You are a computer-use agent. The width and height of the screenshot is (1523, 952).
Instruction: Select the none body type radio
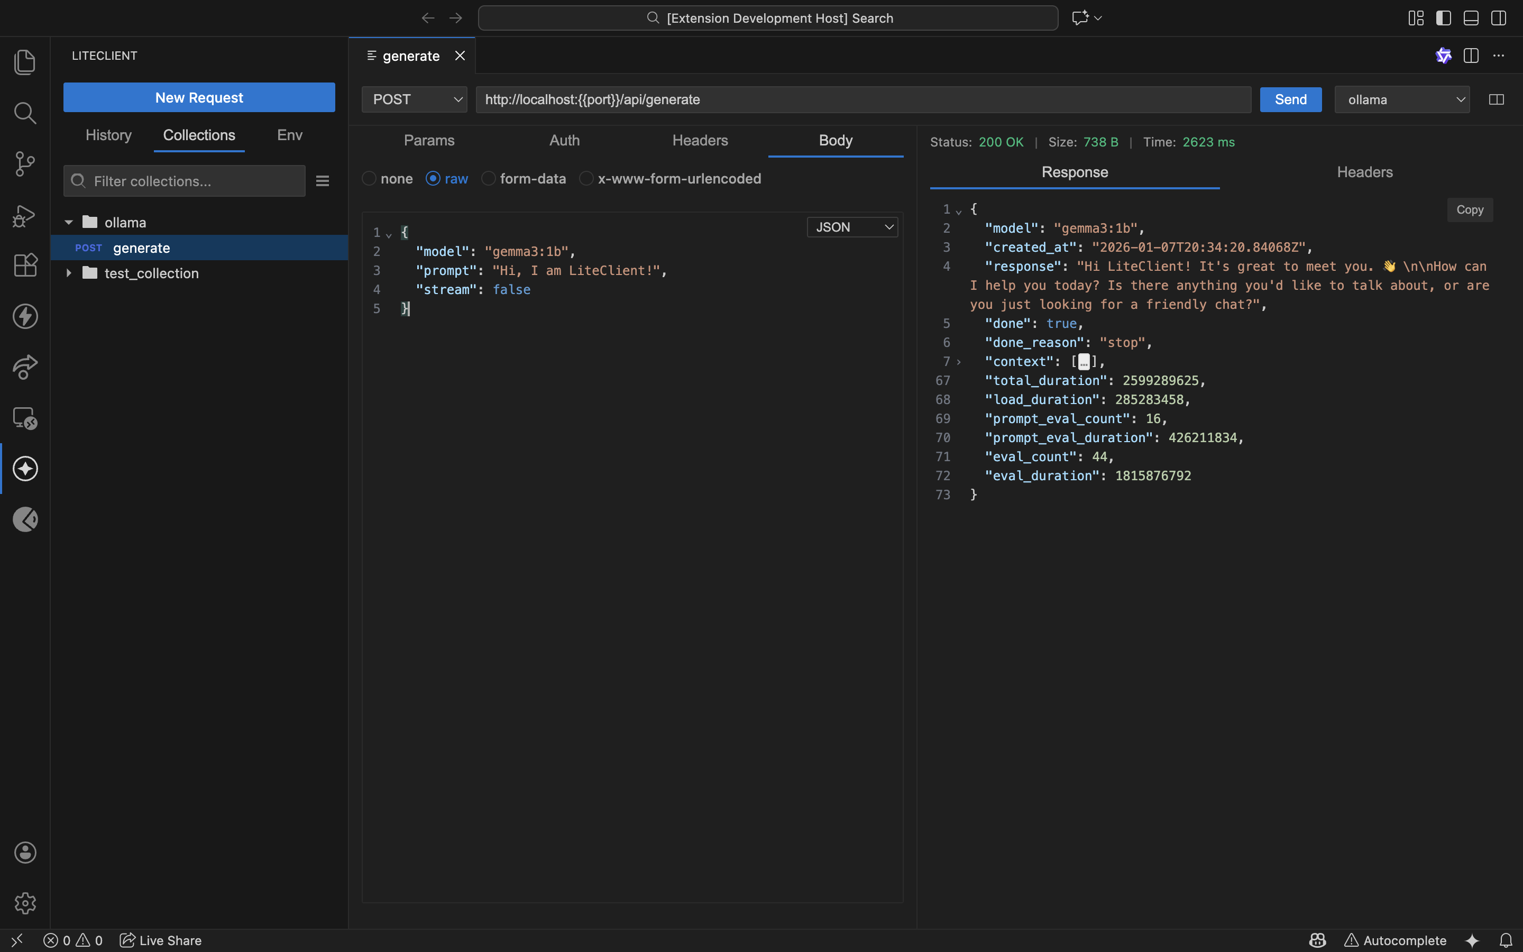[370, 179]
